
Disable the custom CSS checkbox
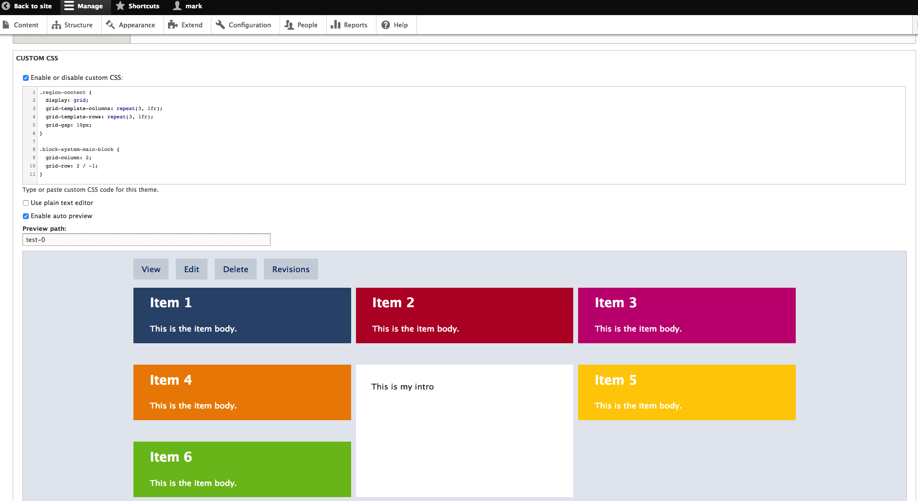pos(26,78)
